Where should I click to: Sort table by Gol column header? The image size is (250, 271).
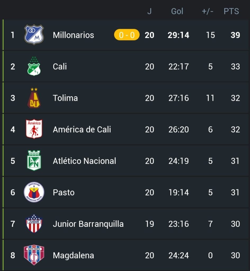pyautogui.click(x=177, y=11)
